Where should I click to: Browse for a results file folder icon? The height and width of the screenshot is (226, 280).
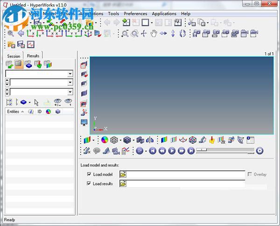pos(123,184)
